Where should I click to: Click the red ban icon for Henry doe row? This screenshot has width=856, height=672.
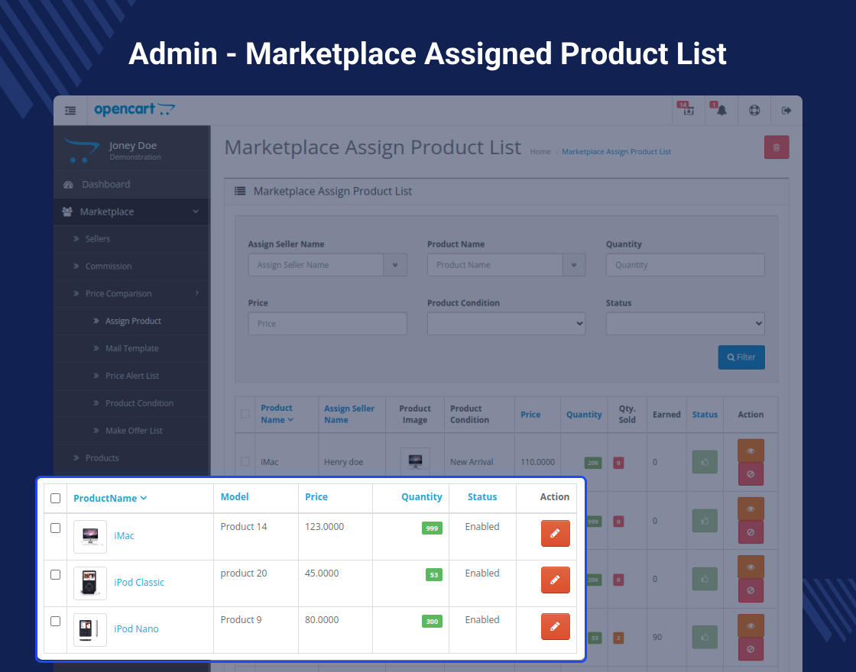[751, 474]
